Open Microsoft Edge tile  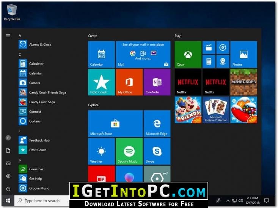[157, 124]
